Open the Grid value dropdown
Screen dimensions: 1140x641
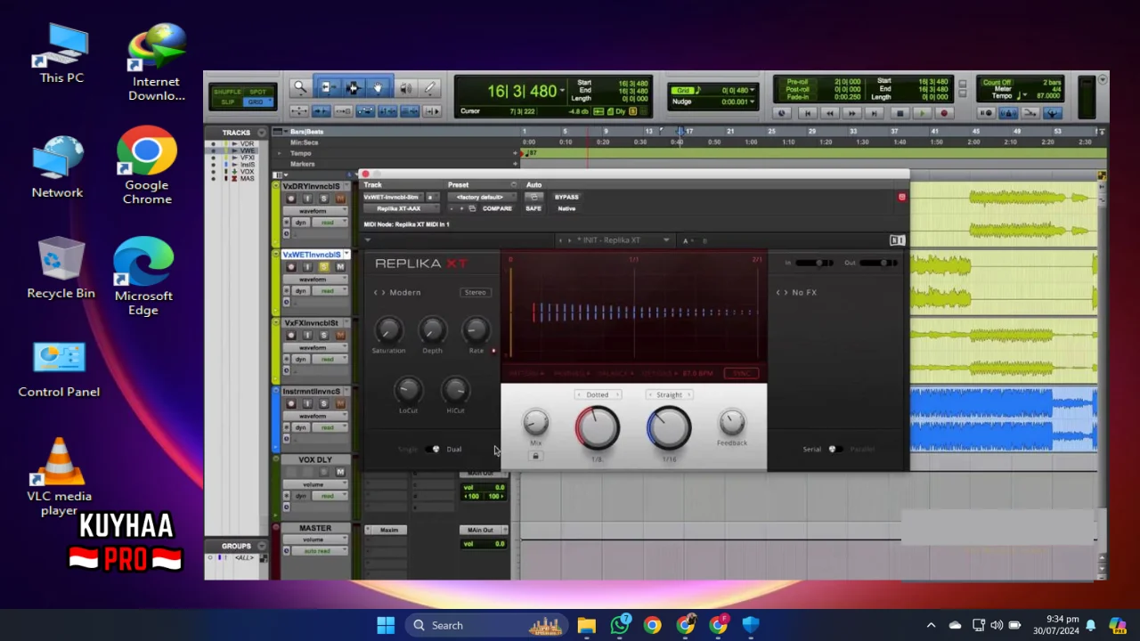click(x=753, y=90)
